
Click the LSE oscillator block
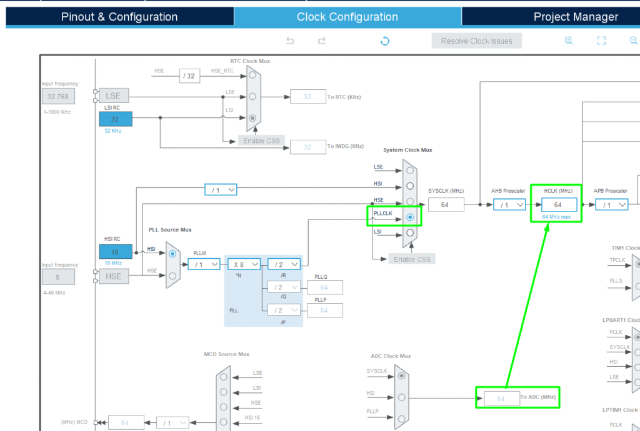[x=113, y=96]
